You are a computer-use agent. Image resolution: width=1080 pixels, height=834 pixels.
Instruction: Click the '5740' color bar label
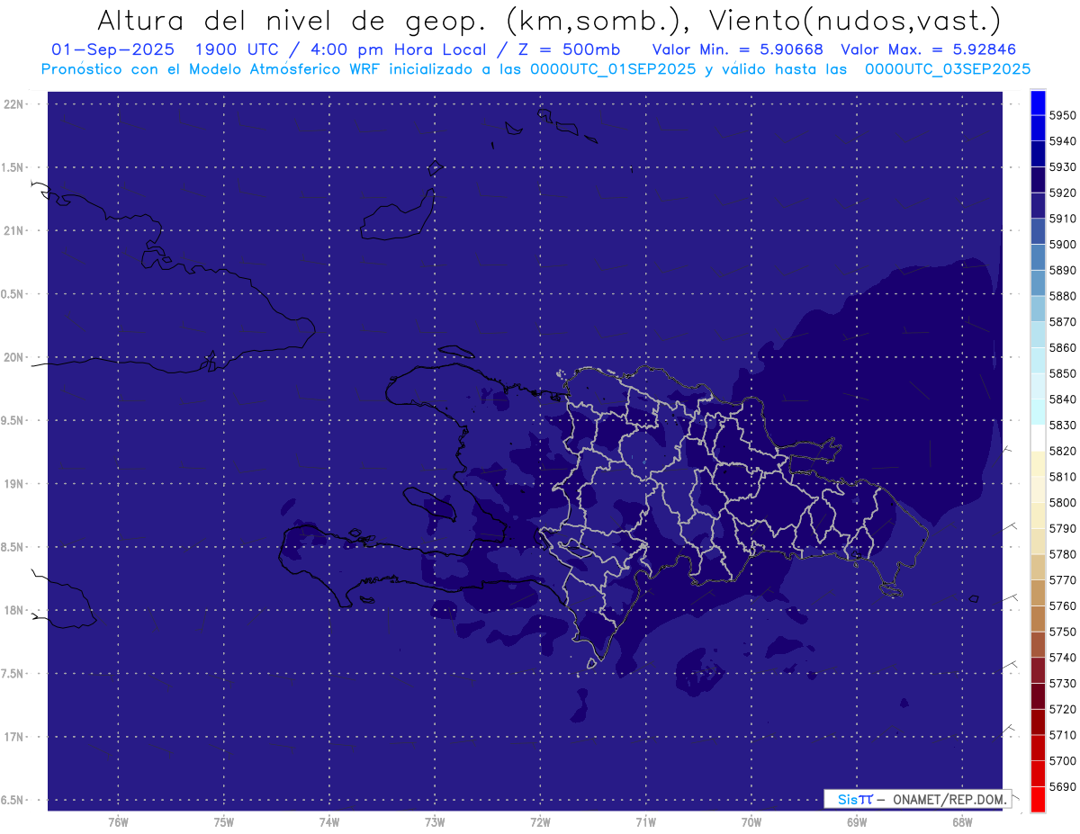coord(1062,658)
